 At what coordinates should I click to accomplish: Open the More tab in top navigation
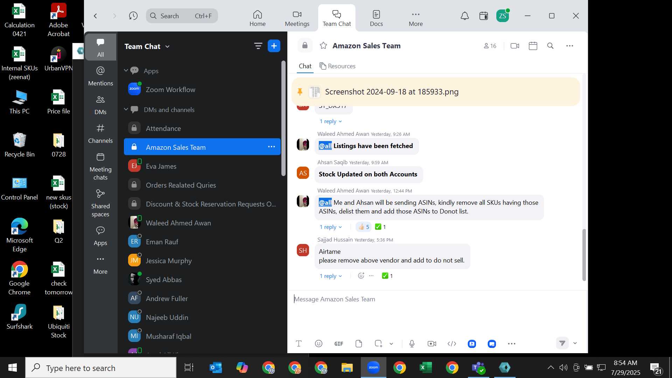(x=415, y=18)
